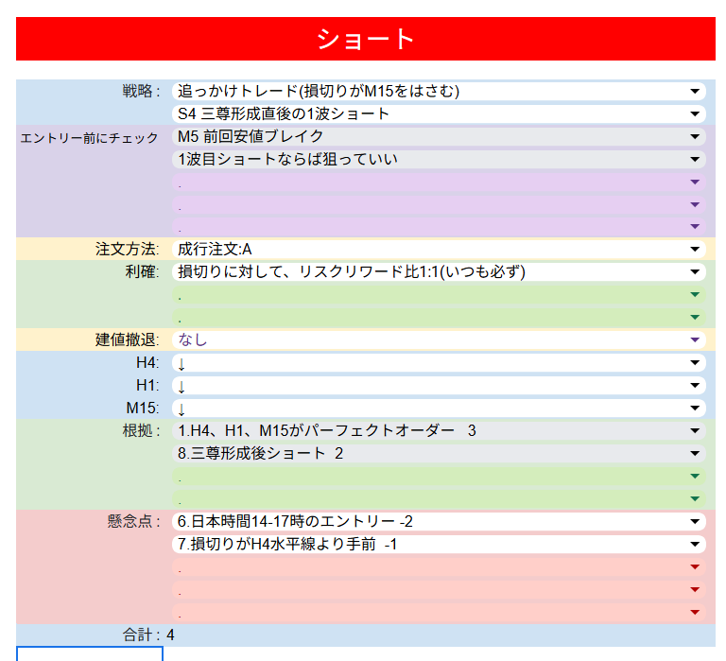Click the red ショート header banner

[365, 39]
